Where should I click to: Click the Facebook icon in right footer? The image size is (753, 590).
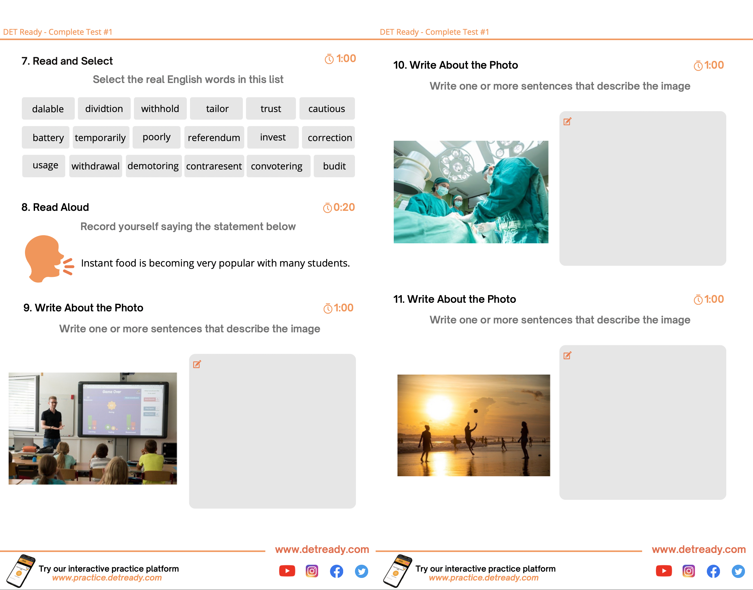(713, 571)
